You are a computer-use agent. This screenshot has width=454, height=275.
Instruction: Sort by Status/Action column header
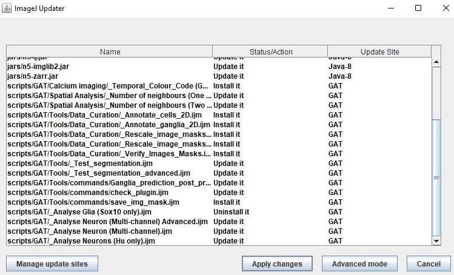click(270, 52)
